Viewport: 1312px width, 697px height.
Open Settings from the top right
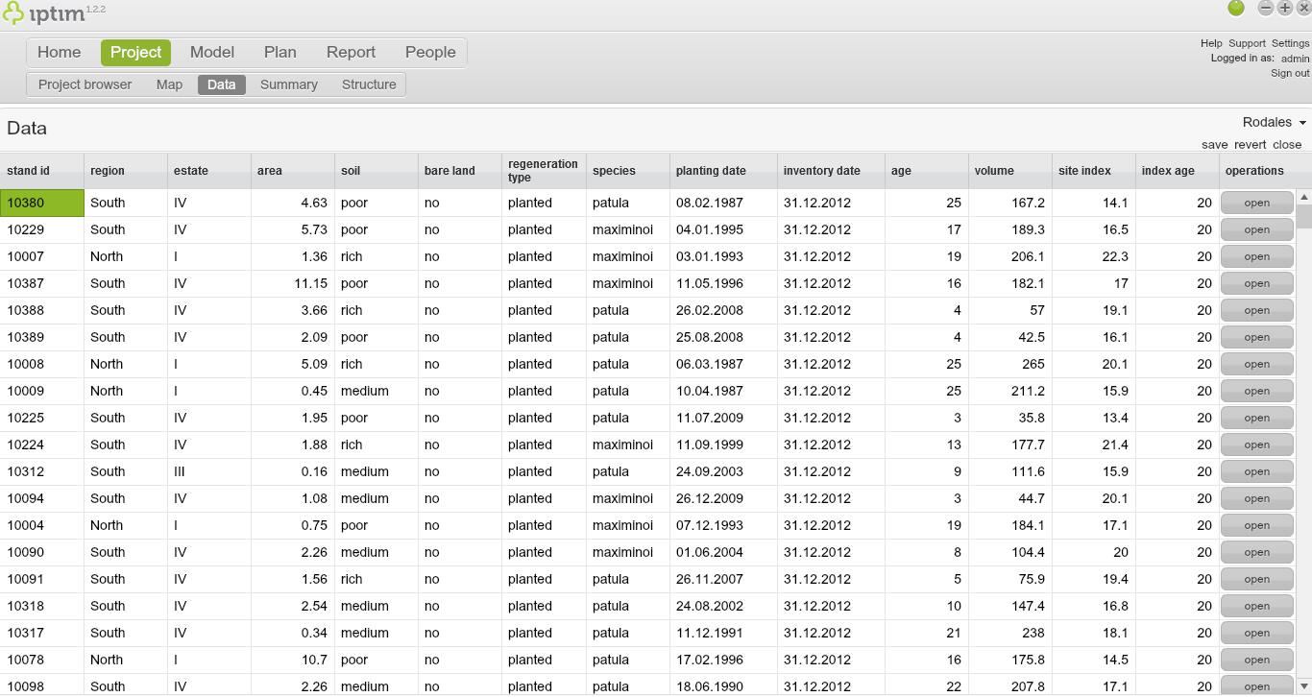[x=1290, y=42]
